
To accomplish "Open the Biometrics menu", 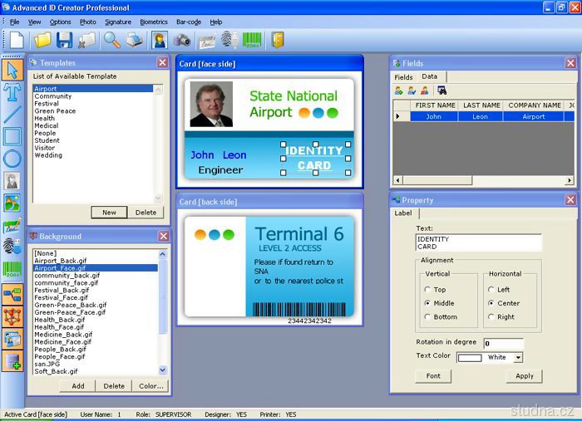I will pyautogui.click(x=153, y=22).
